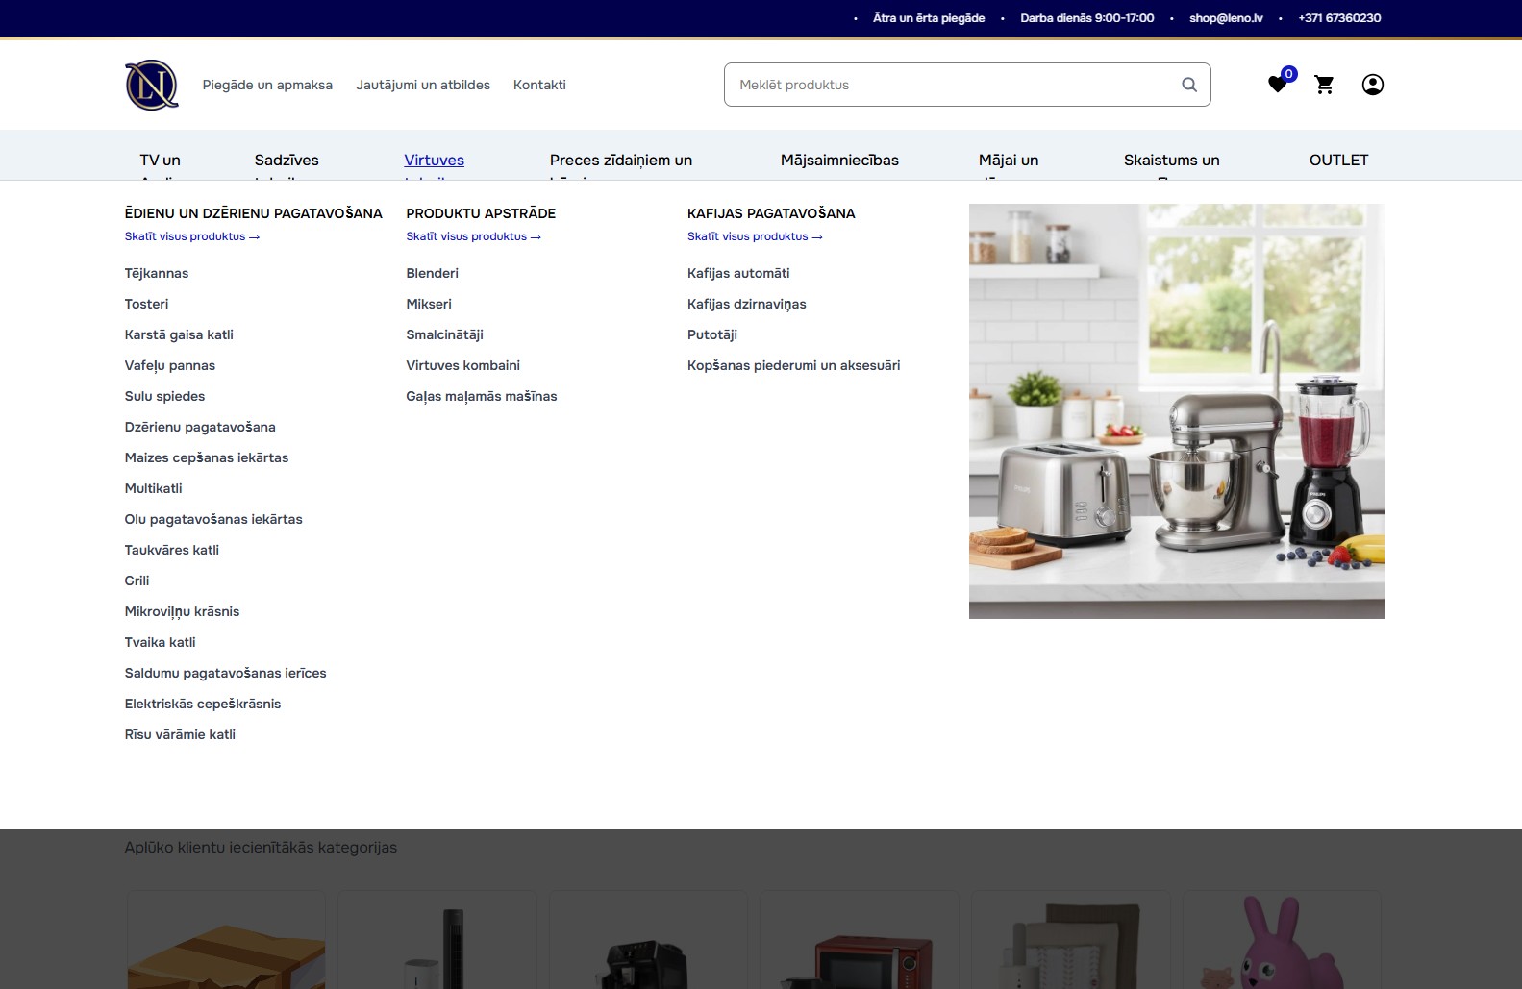1522x989 pixels.
Task: Select Blenderi subcategory
Action: point(432,273)
